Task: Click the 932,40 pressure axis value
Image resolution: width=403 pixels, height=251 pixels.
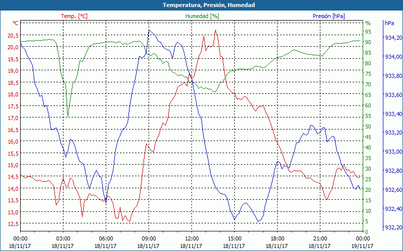Action: point(393,209)
